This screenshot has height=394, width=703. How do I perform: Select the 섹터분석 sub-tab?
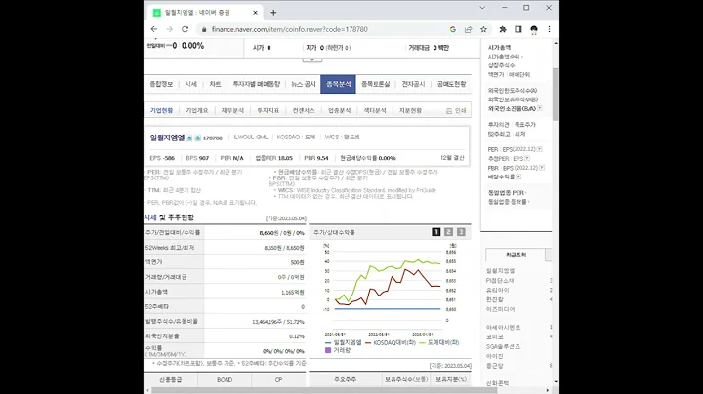[x=375, y=110]
